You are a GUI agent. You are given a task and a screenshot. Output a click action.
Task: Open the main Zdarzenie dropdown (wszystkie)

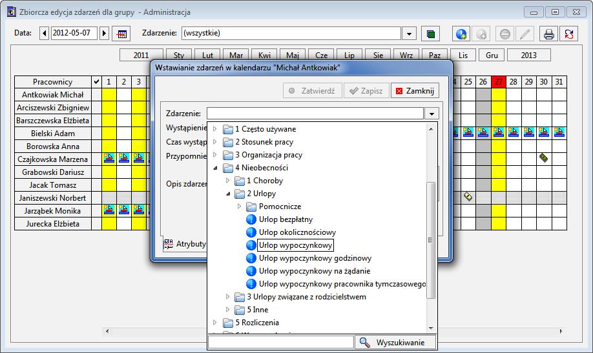click(x=409, y=34)
